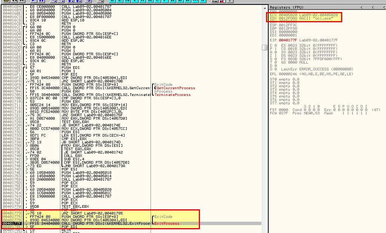Select the EFL 00000246 flags value

pos(283,74)
